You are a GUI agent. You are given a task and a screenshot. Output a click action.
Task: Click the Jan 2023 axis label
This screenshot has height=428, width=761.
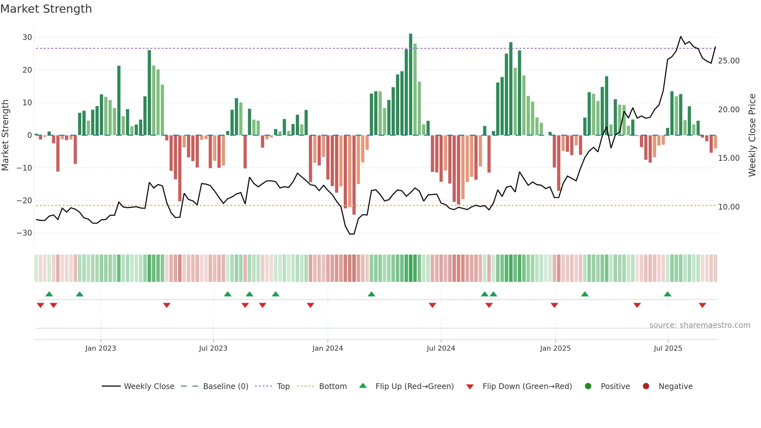point(101,348)
